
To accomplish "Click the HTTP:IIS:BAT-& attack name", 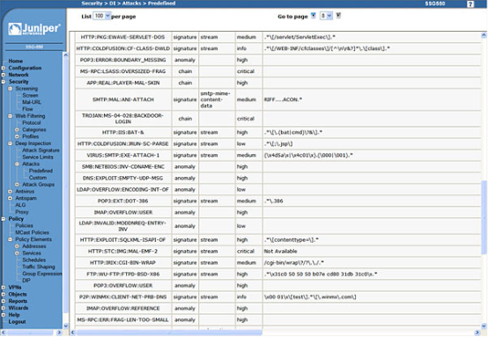I will click(123, 133).
